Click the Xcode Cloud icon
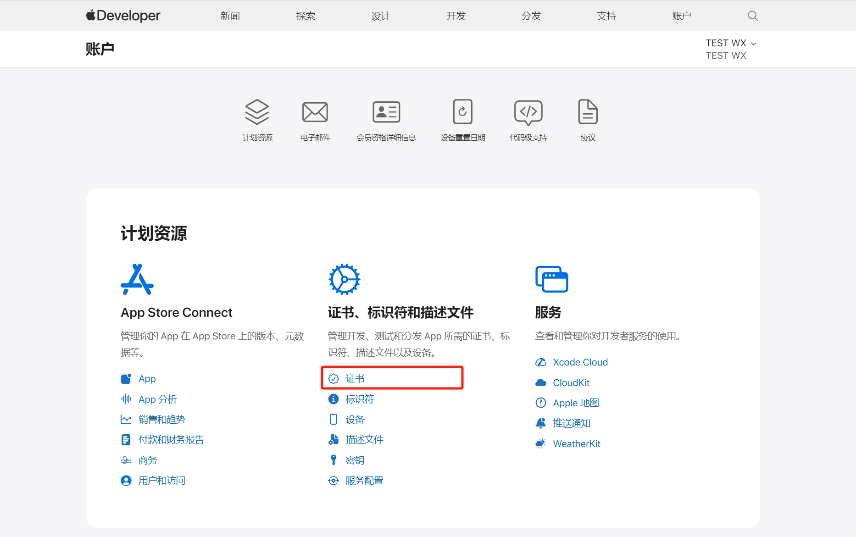Viewport: 856px width, 537px height. click(x=541, y=362)
